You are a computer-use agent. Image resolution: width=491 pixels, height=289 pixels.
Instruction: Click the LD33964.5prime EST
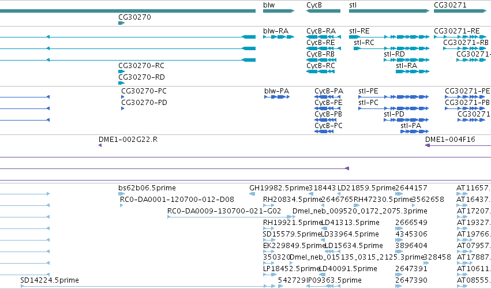[x=324, y=240]
